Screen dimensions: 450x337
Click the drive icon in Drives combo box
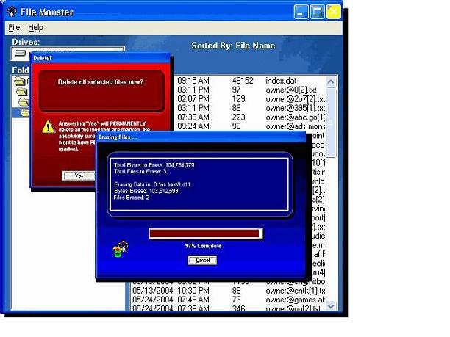click(20, 54)
